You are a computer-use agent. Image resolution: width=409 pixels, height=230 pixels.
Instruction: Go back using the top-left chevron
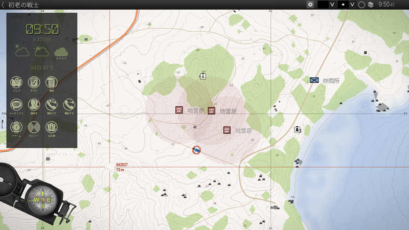3,5
